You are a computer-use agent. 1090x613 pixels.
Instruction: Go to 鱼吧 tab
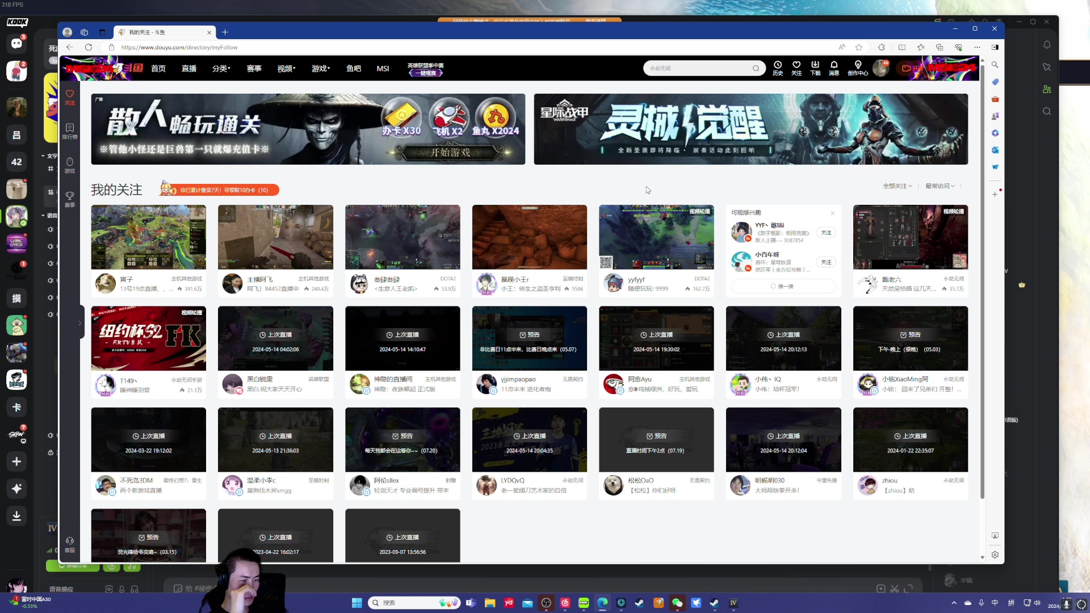(354, 68)
